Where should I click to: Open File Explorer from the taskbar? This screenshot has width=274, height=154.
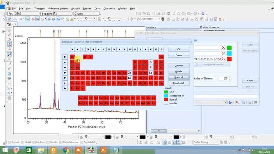41,150
